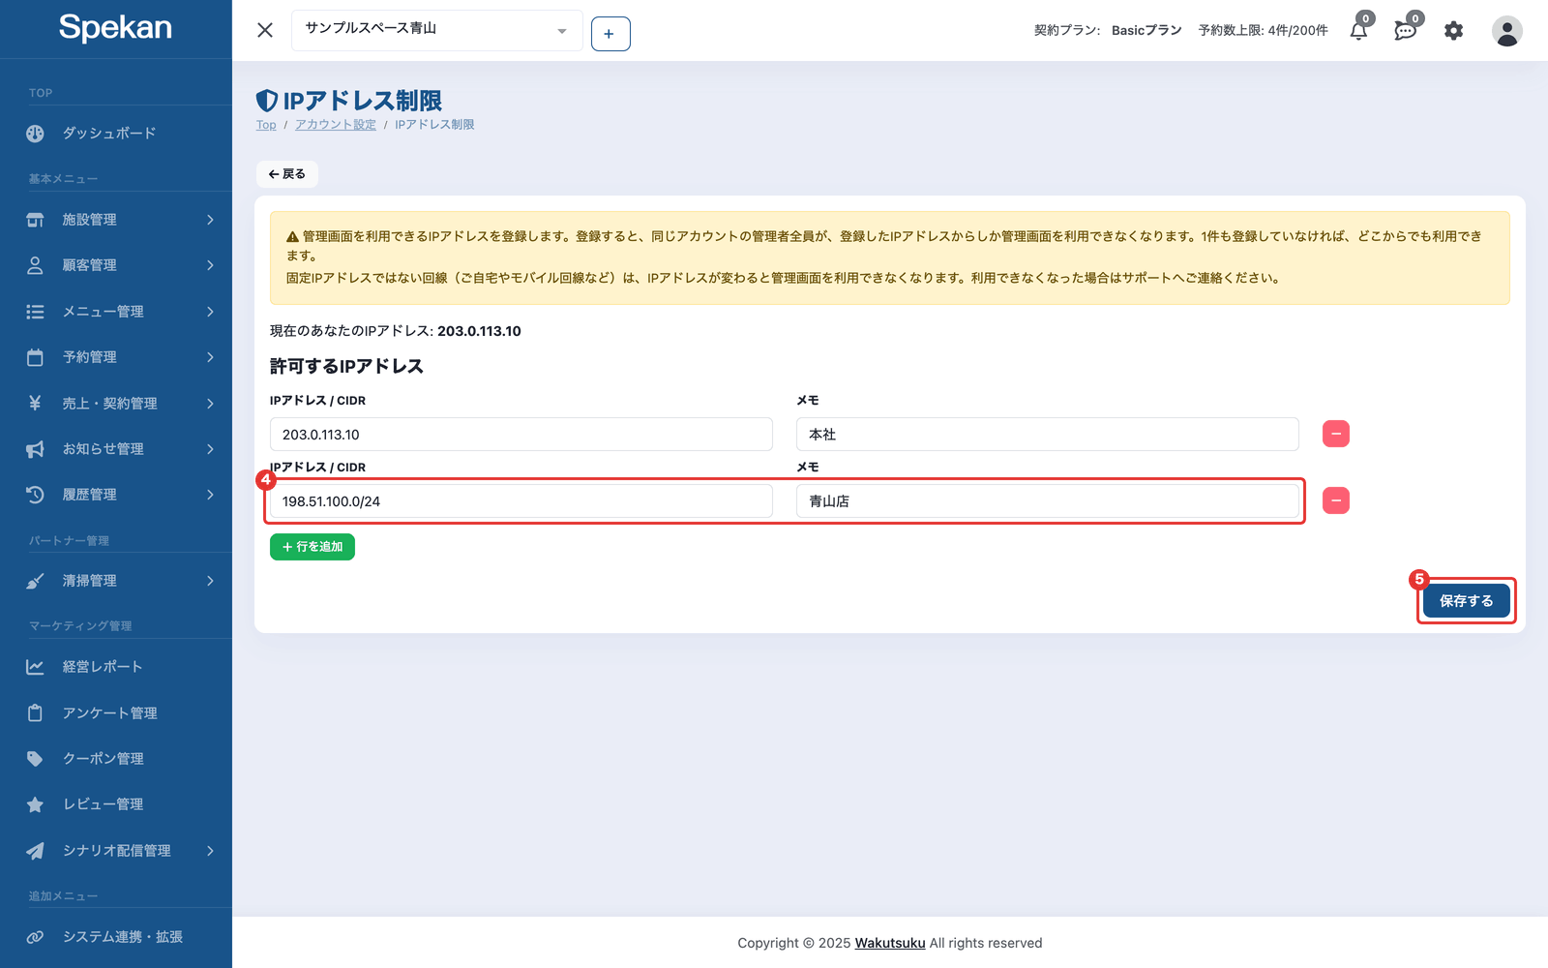Click the plus button beside the space selector
The image size is (1548, 968).
pos(610,34)
